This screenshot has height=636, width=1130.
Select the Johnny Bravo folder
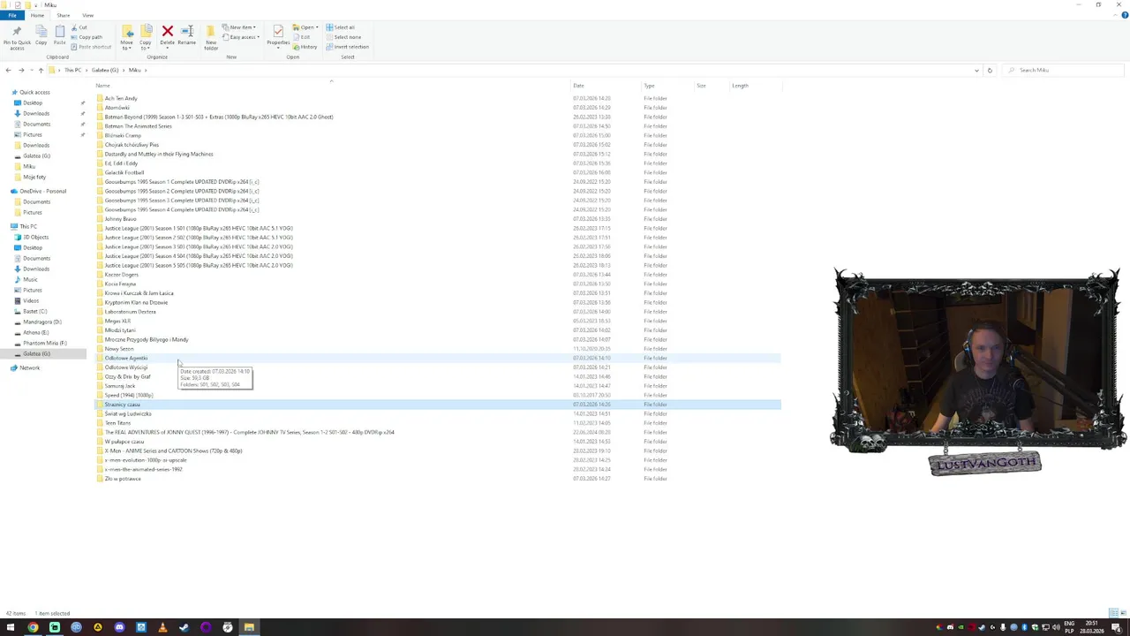(120, 219)
